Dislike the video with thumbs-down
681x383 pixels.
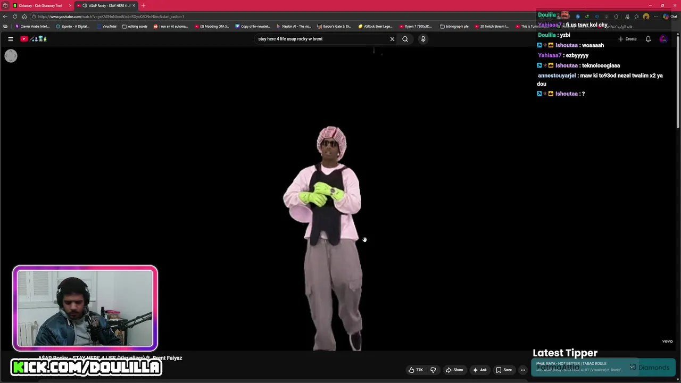pyautogui.click(x=433, y=370)
